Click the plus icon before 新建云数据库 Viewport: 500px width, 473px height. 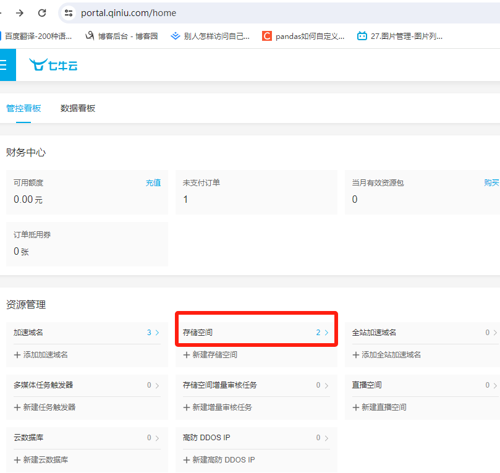tap(17, 460)
